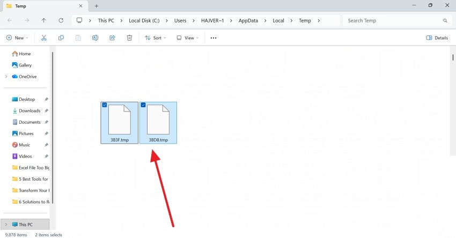This screenshot has height=238, width=456.
Task: Click the 9,878 items status text
Action: (x=16, y=234)
